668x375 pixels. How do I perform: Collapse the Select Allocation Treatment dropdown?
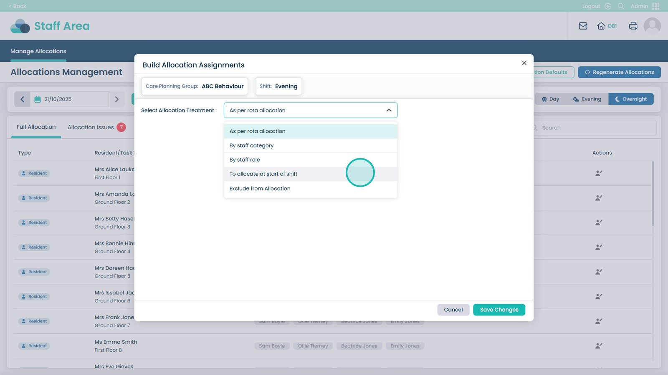[389, 110]
